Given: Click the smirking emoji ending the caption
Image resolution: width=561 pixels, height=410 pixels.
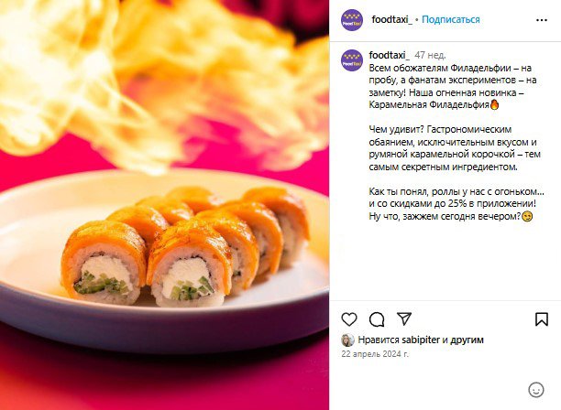Looking at the screenshot, I should [527, 216].
